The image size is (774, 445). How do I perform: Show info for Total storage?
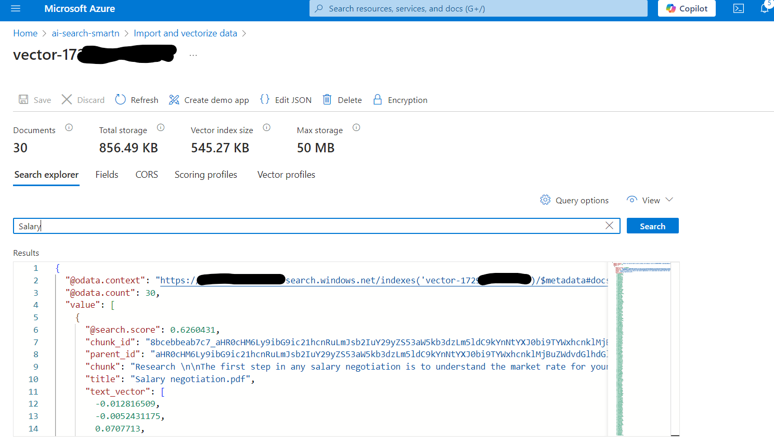(x=161, y=127)
